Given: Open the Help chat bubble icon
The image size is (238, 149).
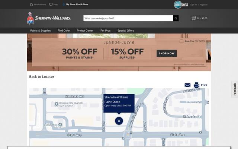Looking at the screenshot, I should (51, 4).
